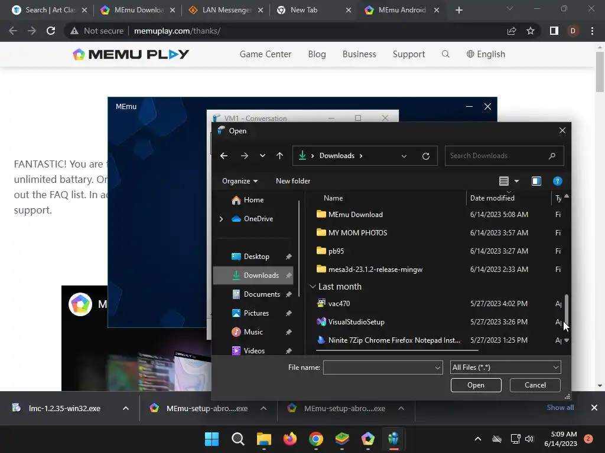Open the Support page on MEmu Play
Screen dimensions: 605x453
(x=409, y=54)
